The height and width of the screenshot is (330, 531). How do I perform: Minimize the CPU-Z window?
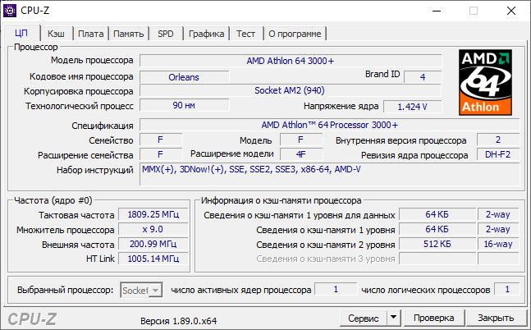437,11
